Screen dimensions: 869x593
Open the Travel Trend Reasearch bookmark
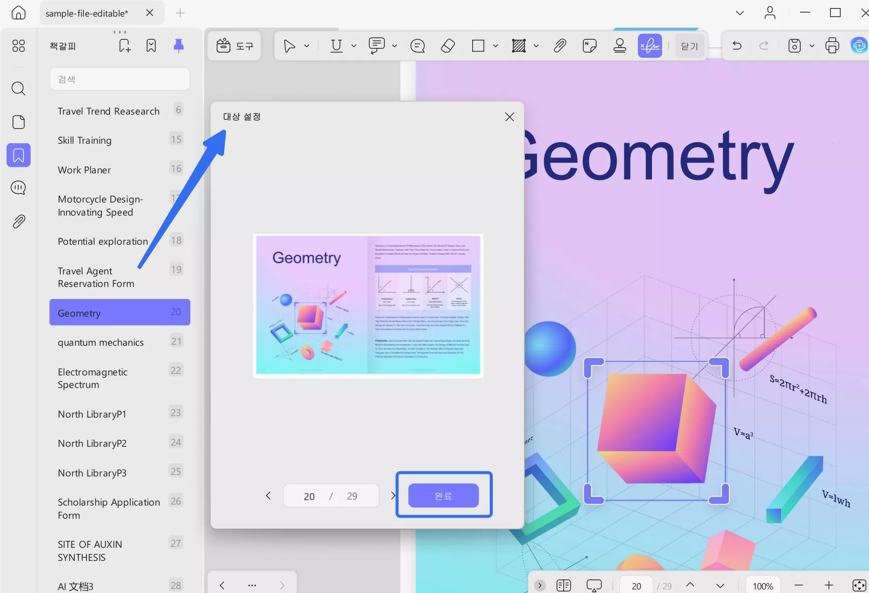pyautogui.click(x=120, y=111)
